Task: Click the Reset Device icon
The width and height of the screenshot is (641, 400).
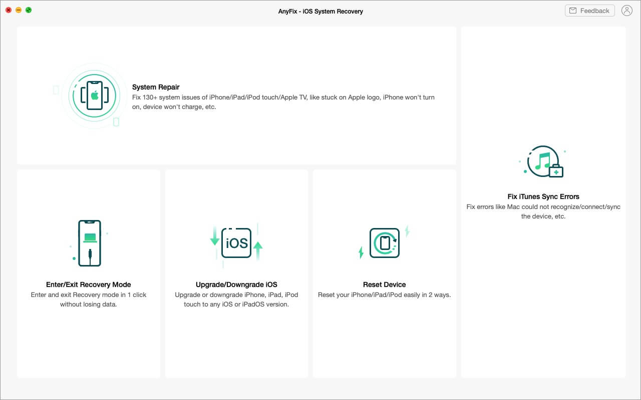Action: (385, 243)
